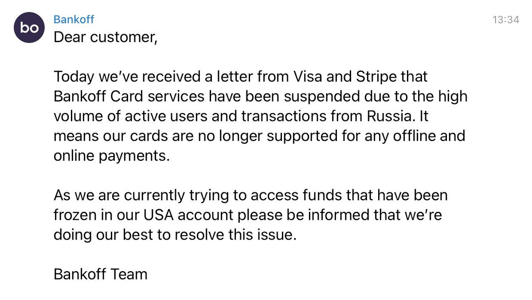
Task: Click the words 'online payments.'
Action: (112, 156)
